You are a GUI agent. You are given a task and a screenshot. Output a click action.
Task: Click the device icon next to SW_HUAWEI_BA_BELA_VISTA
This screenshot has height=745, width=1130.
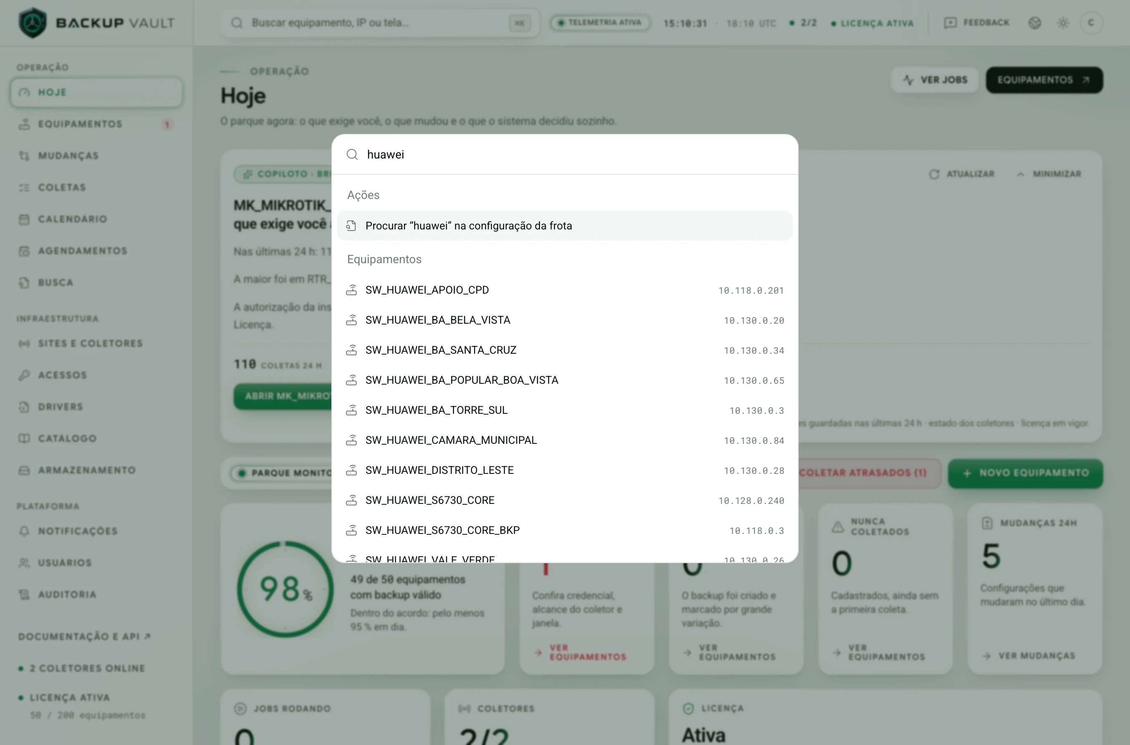(x=351, y=320)
